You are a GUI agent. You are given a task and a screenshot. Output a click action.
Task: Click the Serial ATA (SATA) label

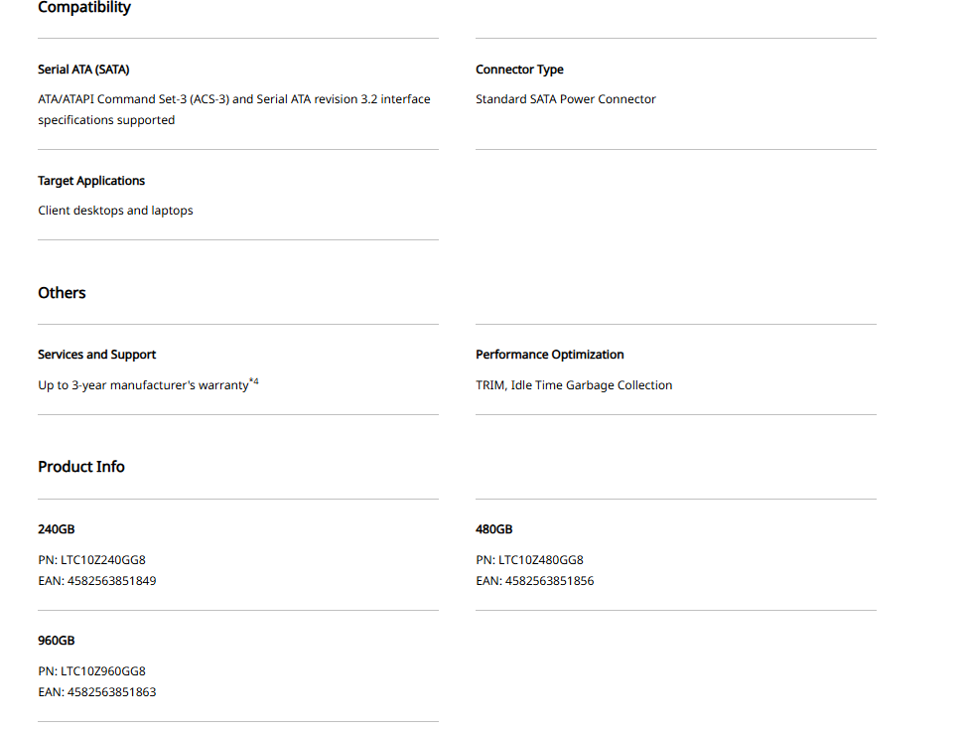83,70
